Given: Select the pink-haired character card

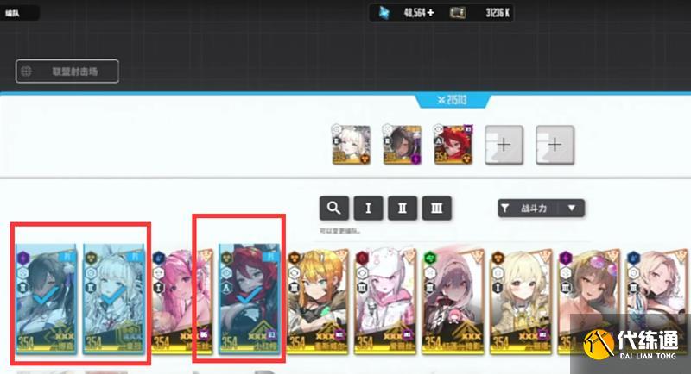Looking at the screenshot, I should coord(182,302).
